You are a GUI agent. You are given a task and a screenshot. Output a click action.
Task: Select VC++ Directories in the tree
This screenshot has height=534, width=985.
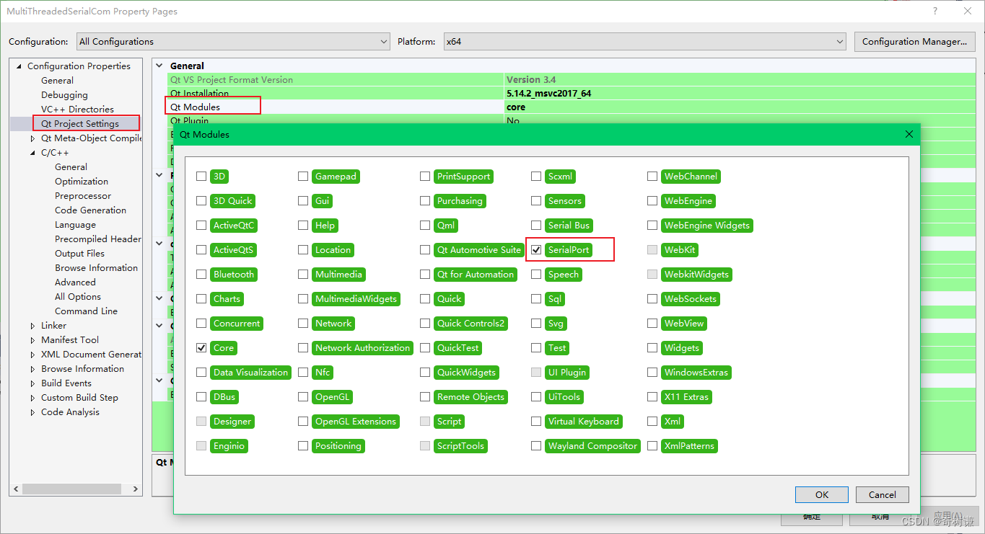[77, 110]
